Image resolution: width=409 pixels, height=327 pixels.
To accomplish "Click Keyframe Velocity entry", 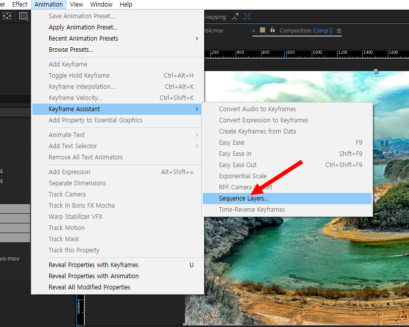I will pyautogui.click(x=118, y=98).
